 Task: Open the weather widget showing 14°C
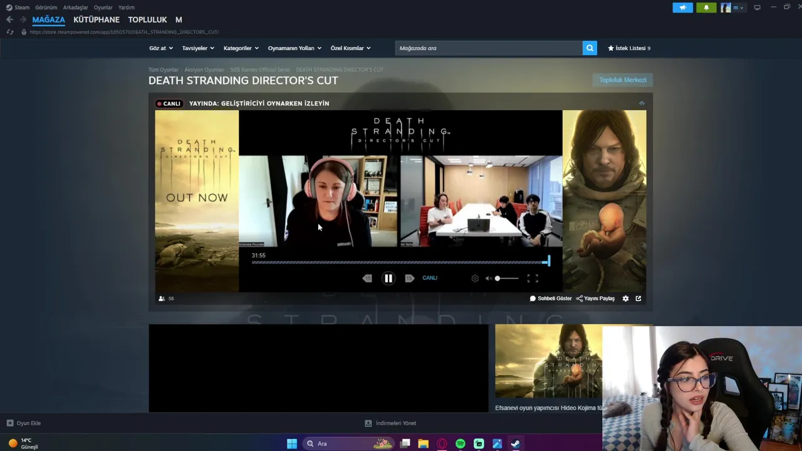23,443
